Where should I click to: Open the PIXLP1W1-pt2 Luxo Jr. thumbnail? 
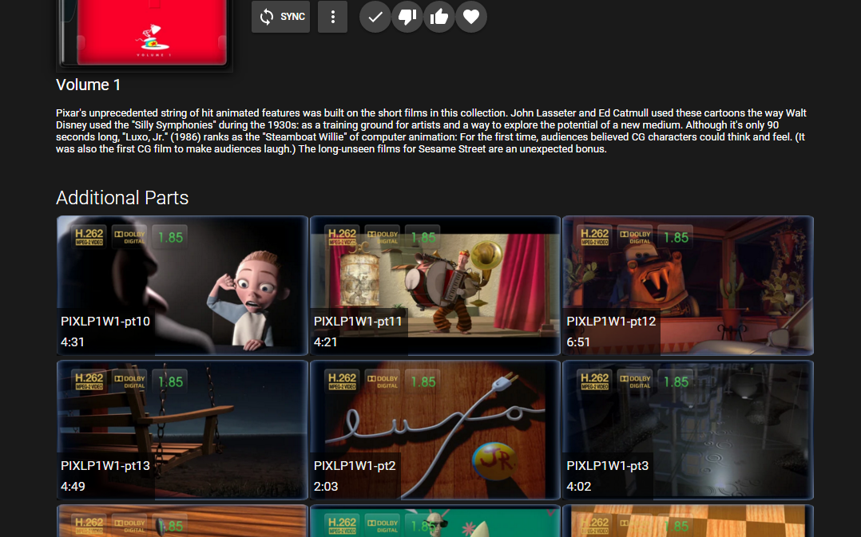pos(434,429)
